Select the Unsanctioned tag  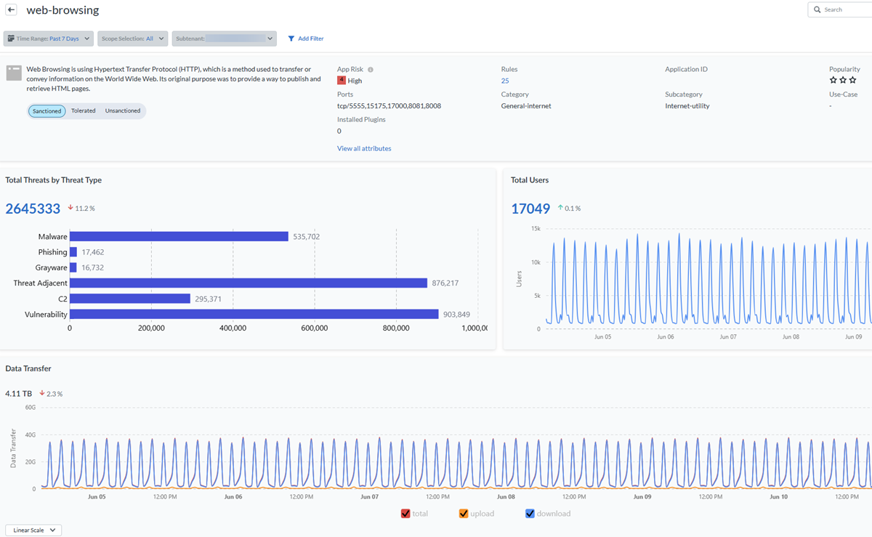coord(123,111)
